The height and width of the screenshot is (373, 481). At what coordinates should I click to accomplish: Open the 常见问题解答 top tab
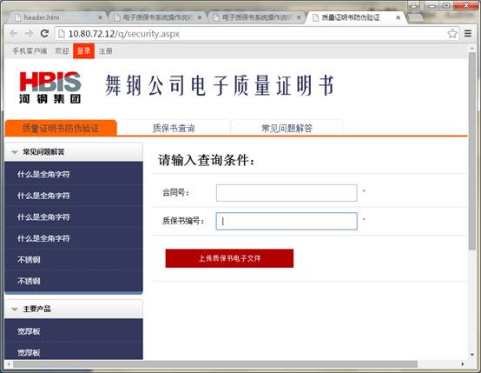coord(287,128)
